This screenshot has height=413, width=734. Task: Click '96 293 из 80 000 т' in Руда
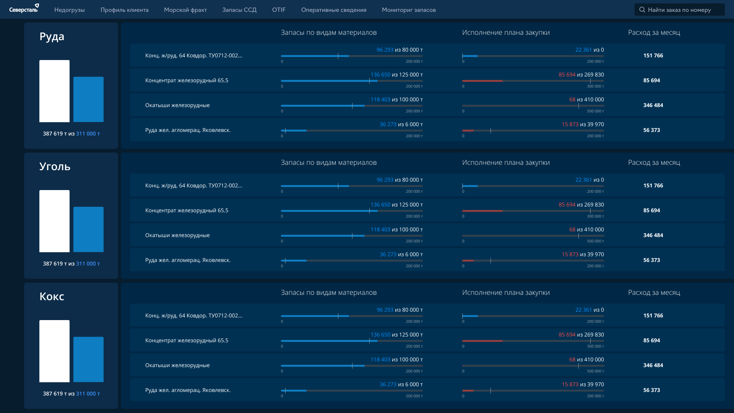coord(400,50)
